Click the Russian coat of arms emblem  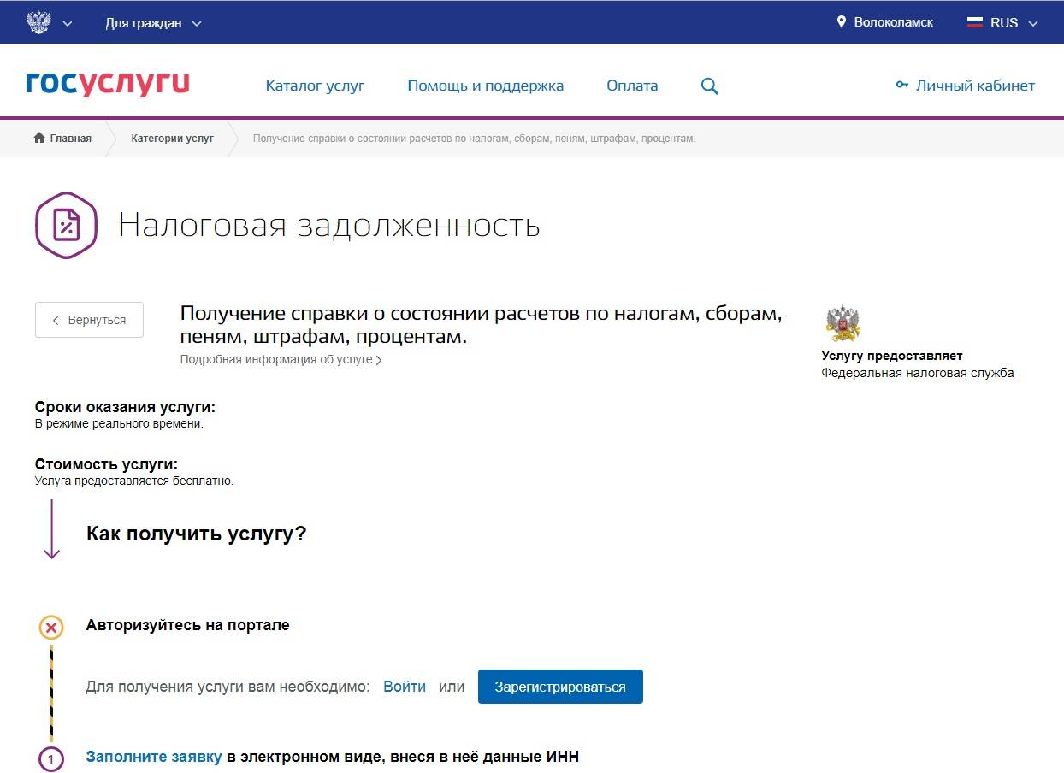(x=39, y=23)
